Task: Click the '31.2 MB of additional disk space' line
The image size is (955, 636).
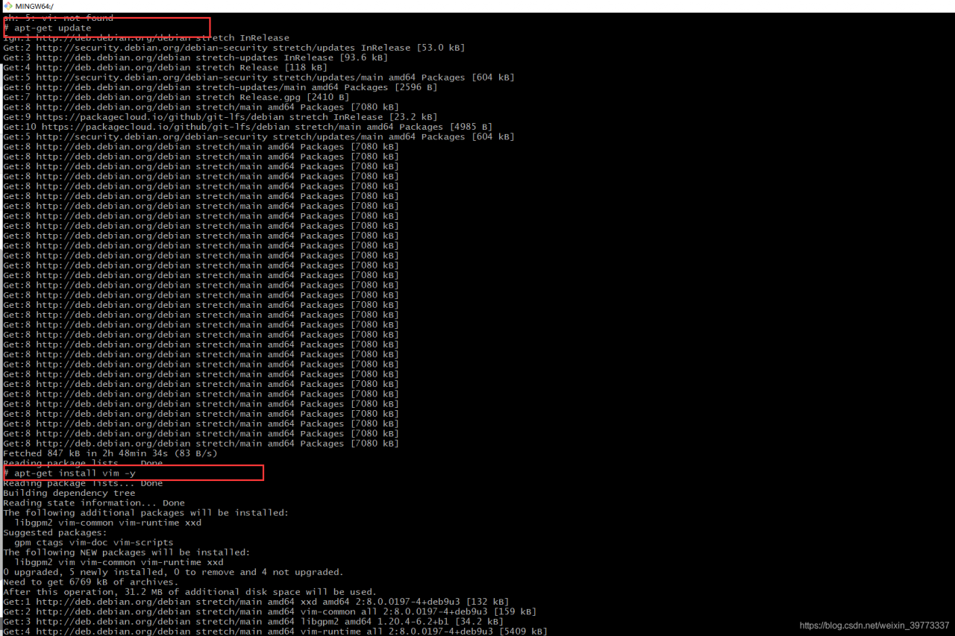Action: tap(190, 592)
